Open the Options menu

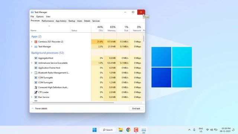click(x=40, y=16)
